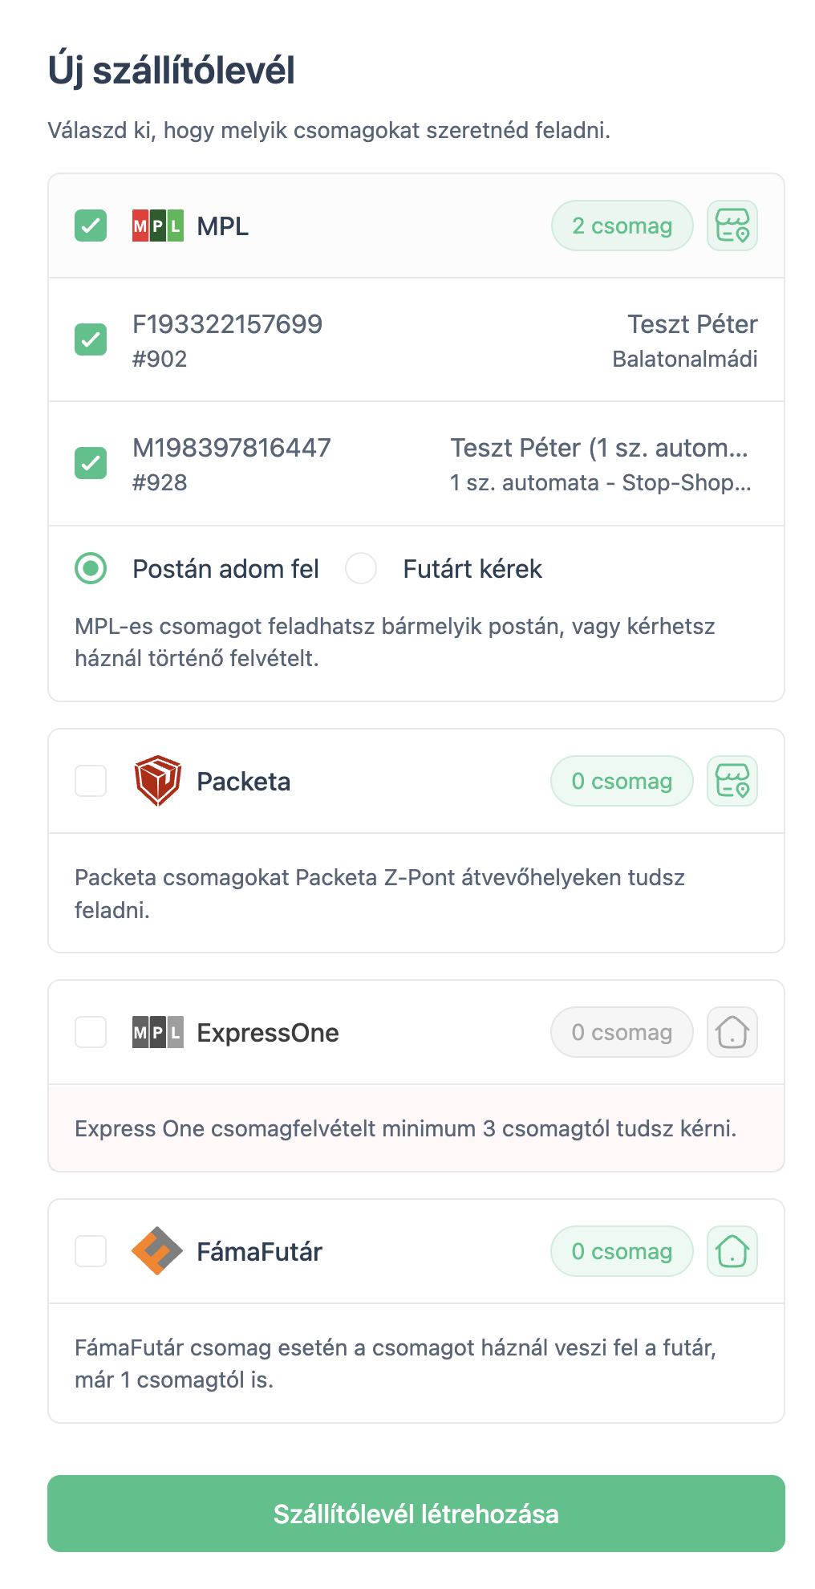The height and width of the screenshot is (1589, 815).
Task: Click the Packeta '0 csomag' badge
Action: 622,781
